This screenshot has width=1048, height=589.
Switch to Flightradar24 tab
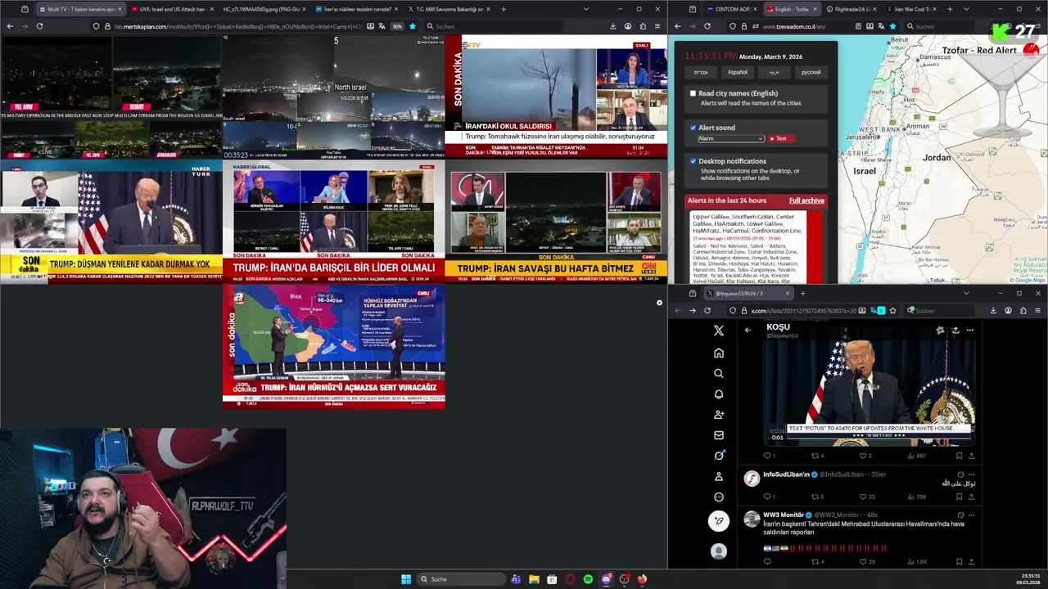pos(850,9)
